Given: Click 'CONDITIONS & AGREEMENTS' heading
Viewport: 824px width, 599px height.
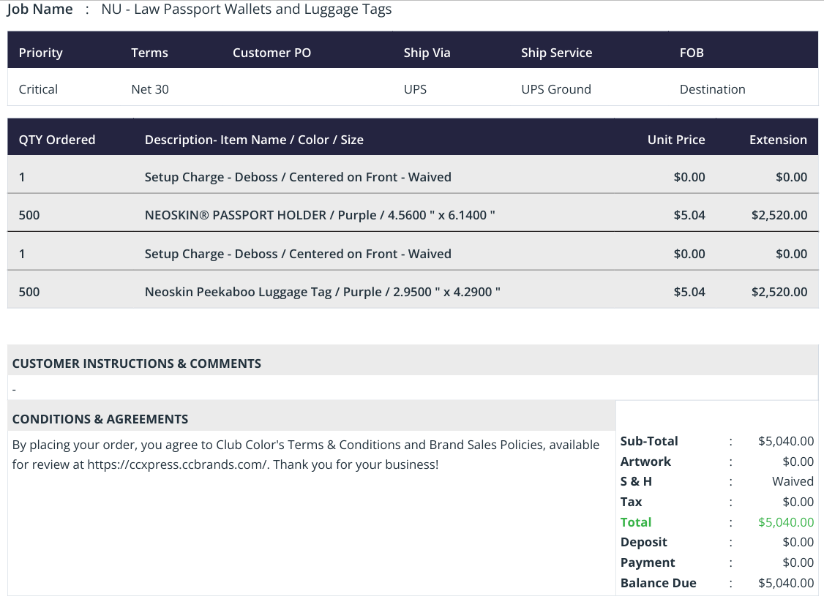Looking at the screenshot, I should click(100, 419).
